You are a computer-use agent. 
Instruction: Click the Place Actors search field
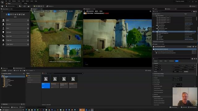coord(15,11)
